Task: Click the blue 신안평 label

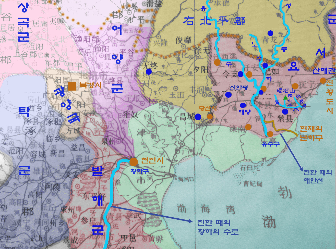Action: 239,88
